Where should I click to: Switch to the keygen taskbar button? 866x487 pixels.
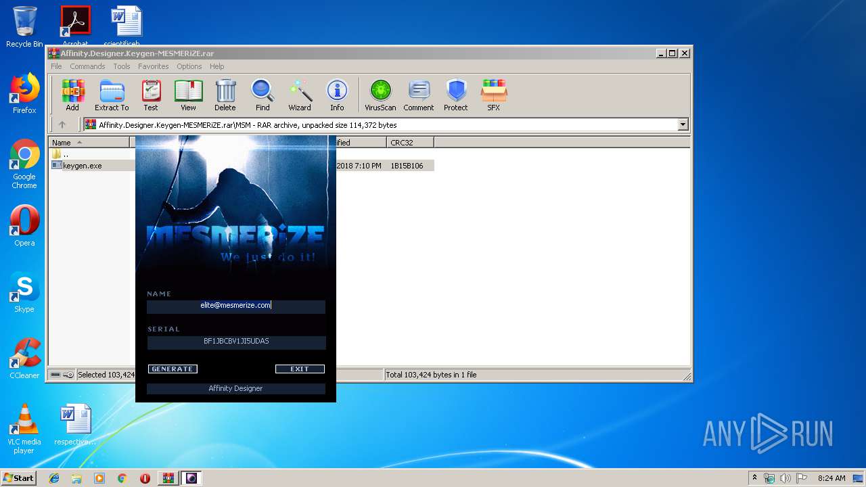tap(191, 478)
